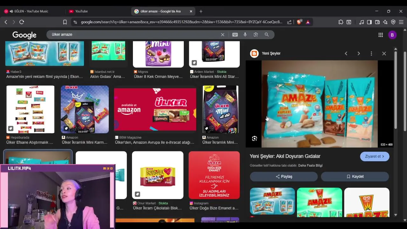
Task: Close the LILITH.MP4 webcam overlay
Action: tap(111, 168)
